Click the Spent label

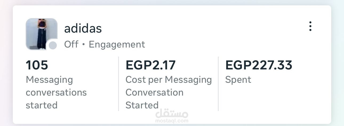[x=238, y=80]
